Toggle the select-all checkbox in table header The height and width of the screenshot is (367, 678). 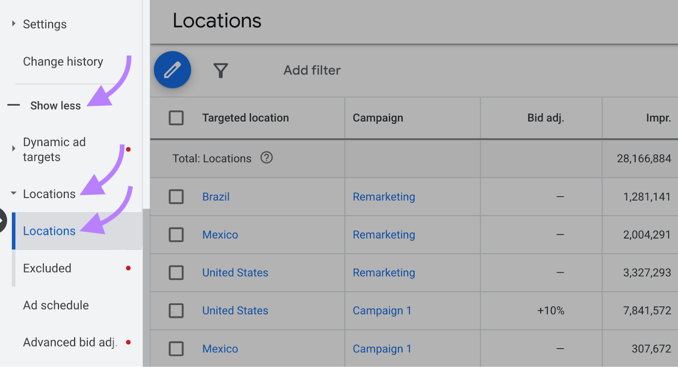pos(176,118)
